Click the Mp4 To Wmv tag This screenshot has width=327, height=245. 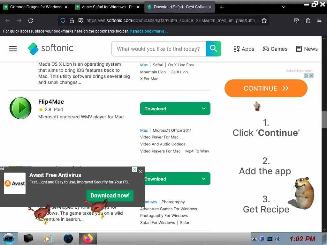(x=197, y=151)
